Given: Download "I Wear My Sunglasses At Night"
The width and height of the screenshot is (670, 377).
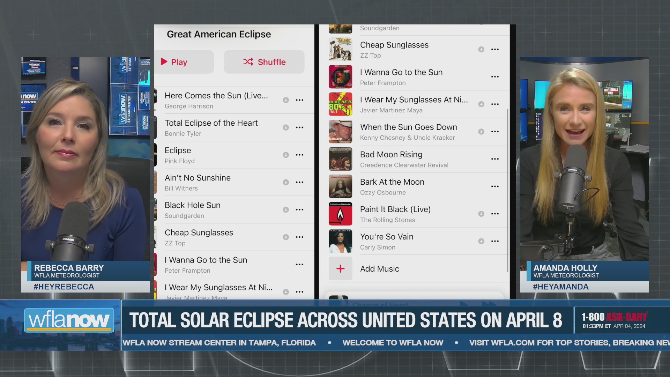Looking at the screenshot, I should point(481,104).
